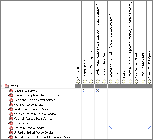This screenshot has width=153, height=140.
Task: Select the Maritime Search & Rescue Service label
Action: tap(35, 114)
